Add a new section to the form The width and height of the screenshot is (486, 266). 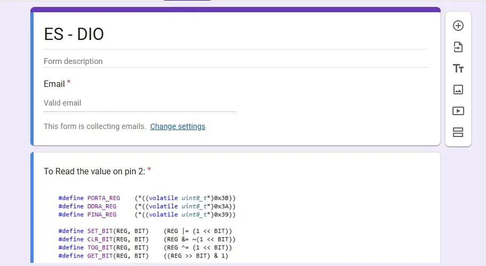tap(458, 132)
